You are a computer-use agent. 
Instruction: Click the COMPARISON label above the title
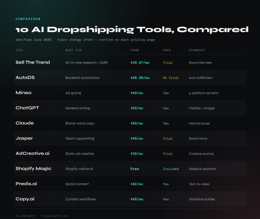[x=28, y=19]
